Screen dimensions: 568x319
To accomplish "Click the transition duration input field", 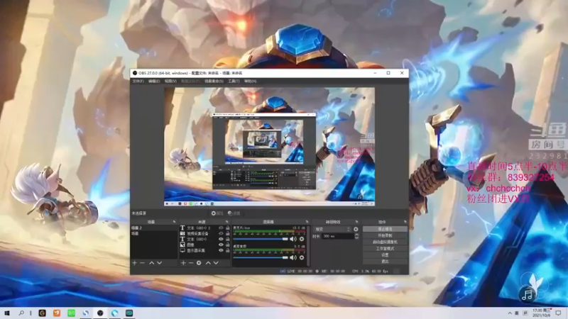I will [x=338, y=236].
